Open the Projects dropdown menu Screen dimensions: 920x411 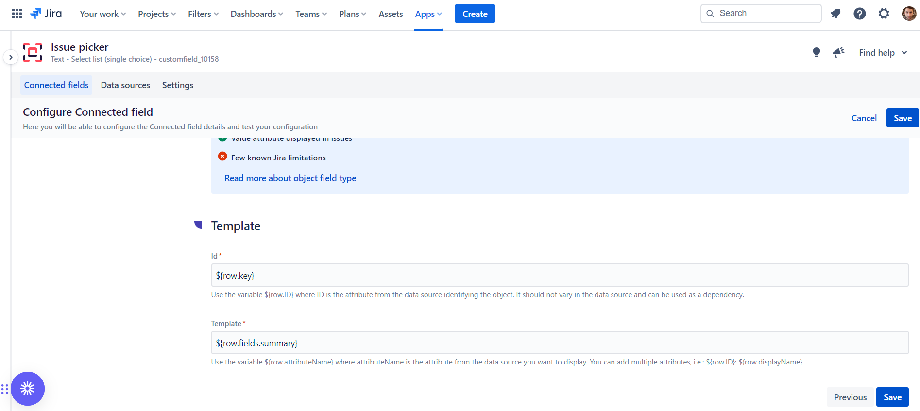point(156,14)
